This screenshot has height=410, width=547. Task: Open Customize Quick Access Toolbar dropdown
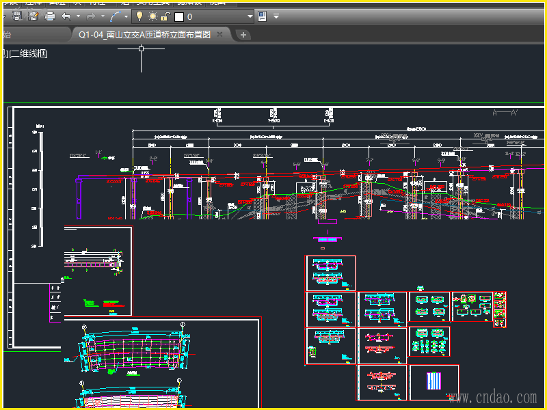(276, 16)
